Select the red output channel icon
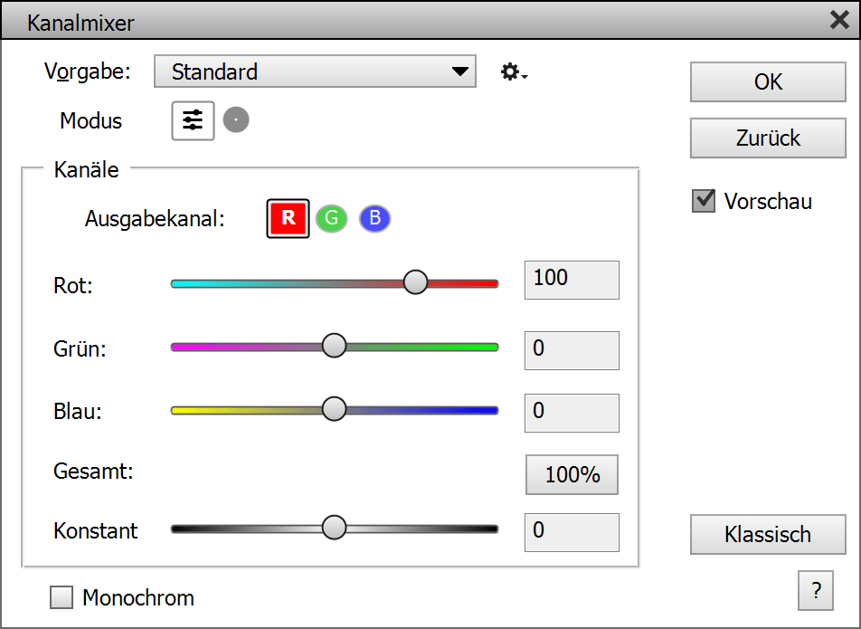The height and width of the screenshot is (629, 861). [x=289, y=219]
